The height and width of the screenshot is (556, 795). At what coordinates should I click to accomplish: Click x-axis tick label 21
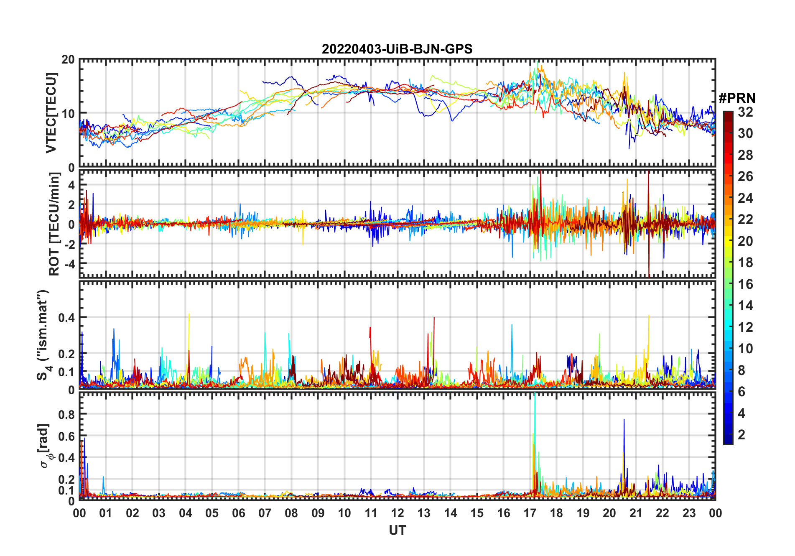(636, 513)
